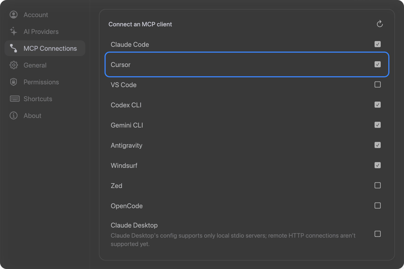Viewport: 404px width, 269px height.
Task: Click the VS Code row label
Action: [x=123, y=85]
